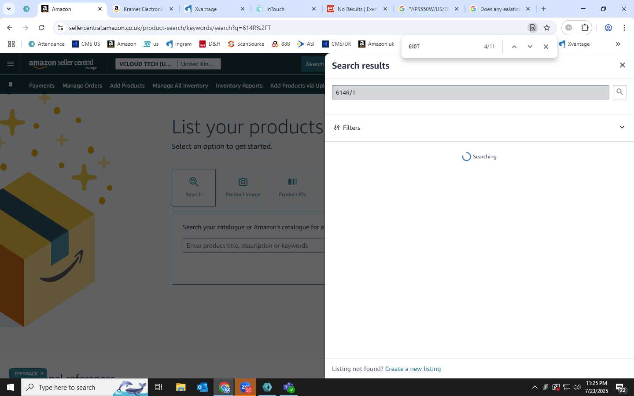This screenshot has height=396, width=634.
Task: Open the VCLOUD TECH account switcher
Action: point(168,64)
